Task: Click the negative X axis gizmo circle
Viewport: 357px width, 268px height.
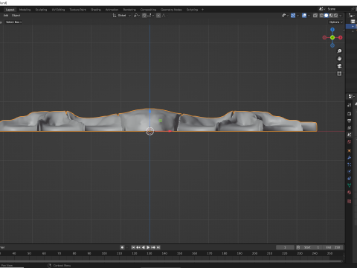Action: (x=324, y=37)
